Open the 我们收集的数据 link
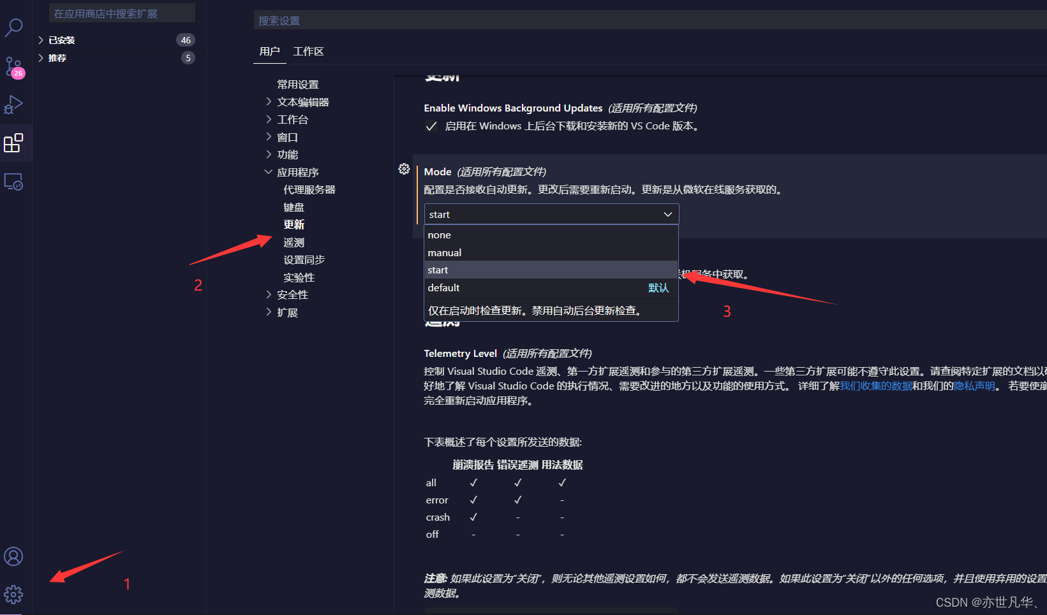Image resolution: width=1047 pixels, height=615 pixels. coord(876,386)
